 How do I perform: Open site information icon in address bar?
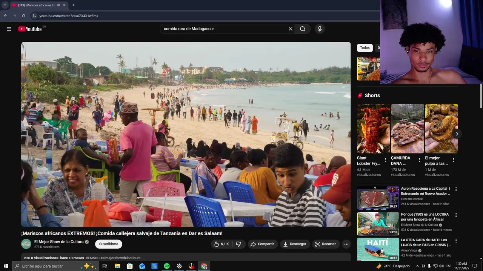click(34, 16)
